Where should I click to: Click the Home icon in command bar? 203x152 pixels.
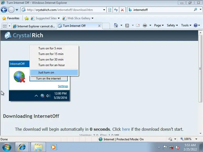tap(116, 25)
